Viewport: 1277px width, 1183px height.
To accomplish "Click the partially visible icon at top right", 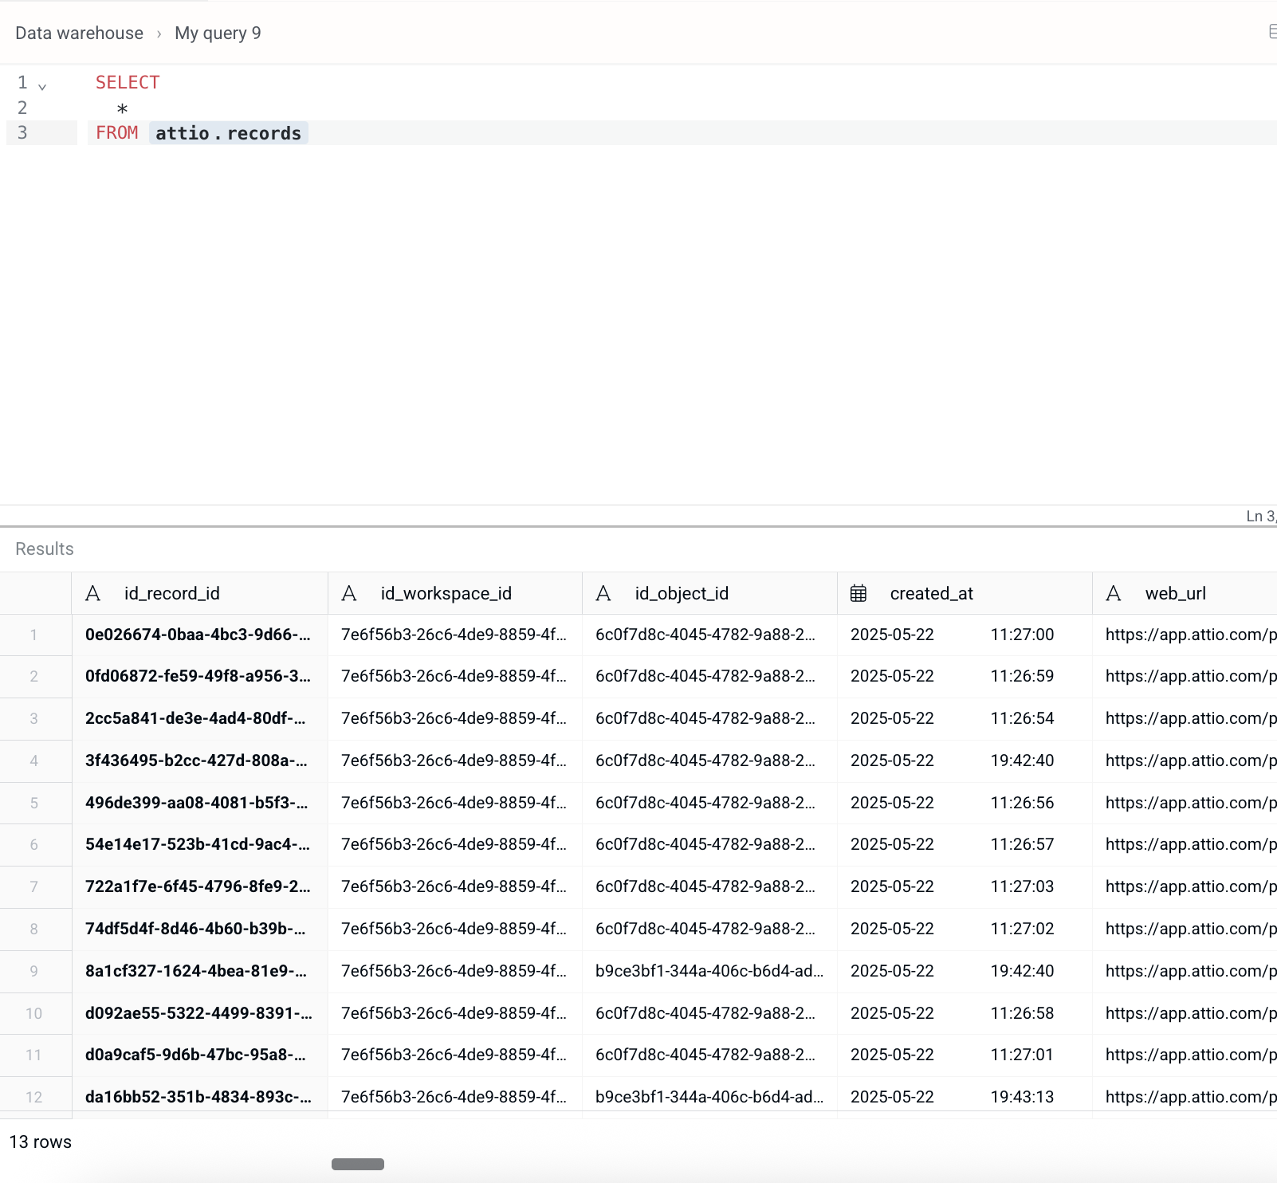I will (x=1272, y=32).
